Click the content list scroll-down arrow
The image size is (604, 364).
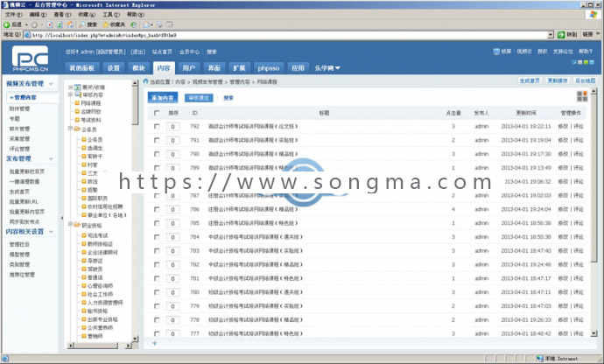point(594,333)
